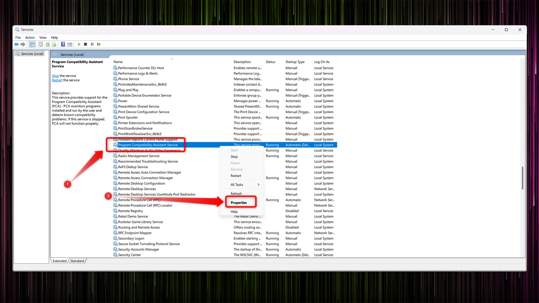Screen dimensions: 539x303
Task: Select the gear icon beside Secondary Logon
Action: pos(115,238)
